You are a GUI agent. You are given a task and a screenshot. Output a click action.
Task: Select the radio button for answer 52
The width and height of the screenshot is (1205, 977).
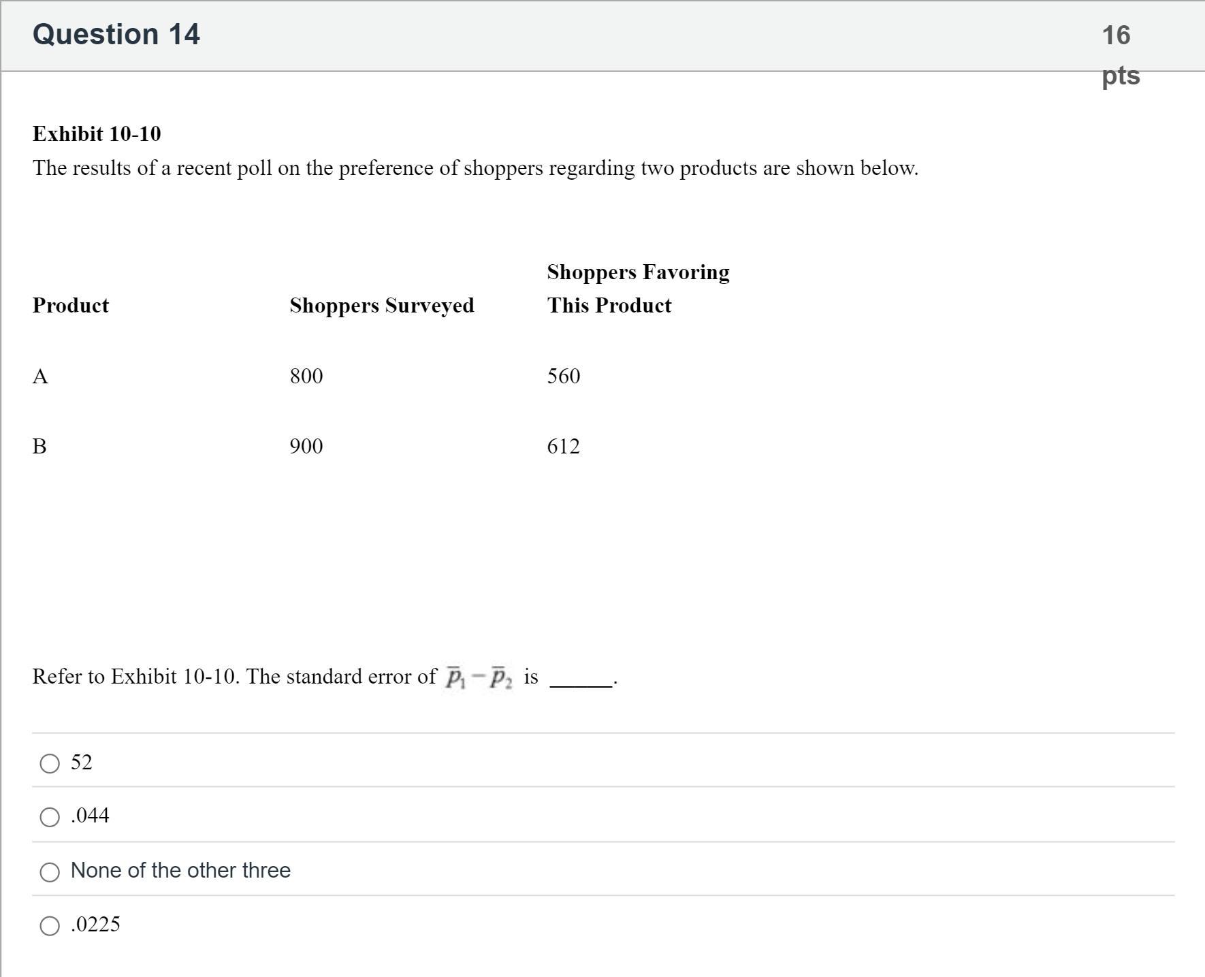tap(50, 763)
